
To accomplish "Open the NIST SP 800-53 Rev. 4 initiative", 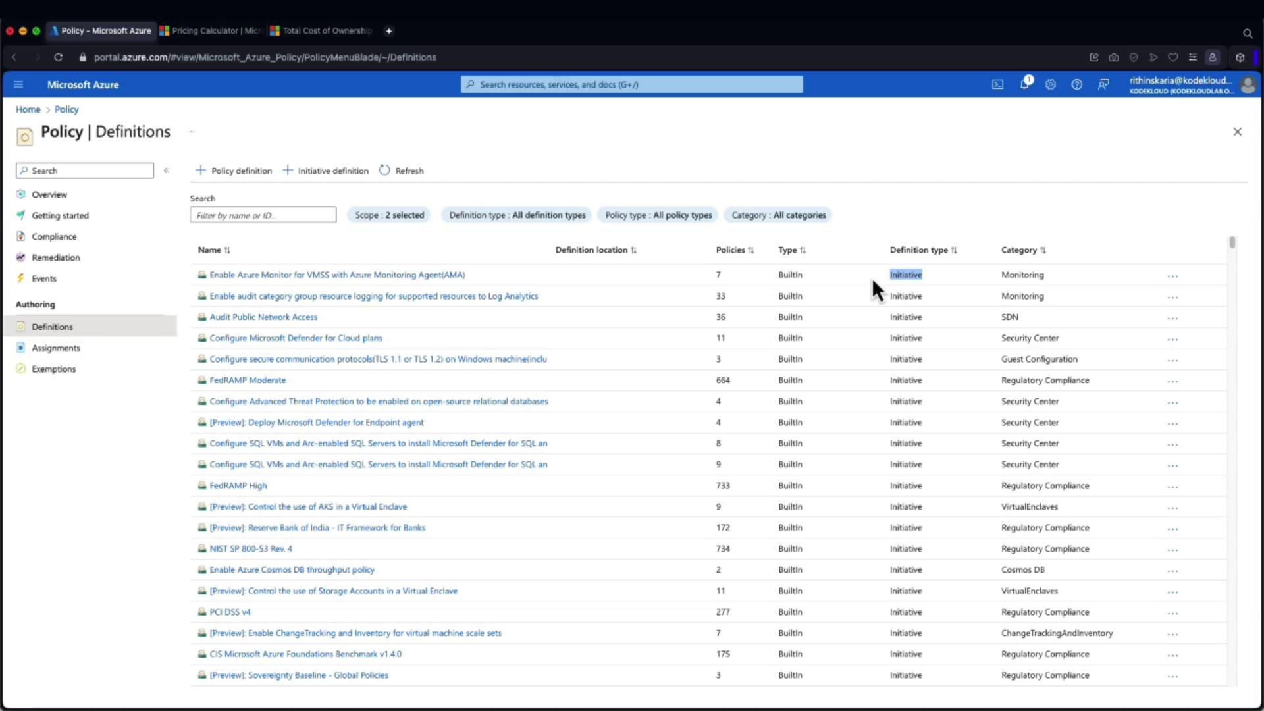I will pos(251,549).
